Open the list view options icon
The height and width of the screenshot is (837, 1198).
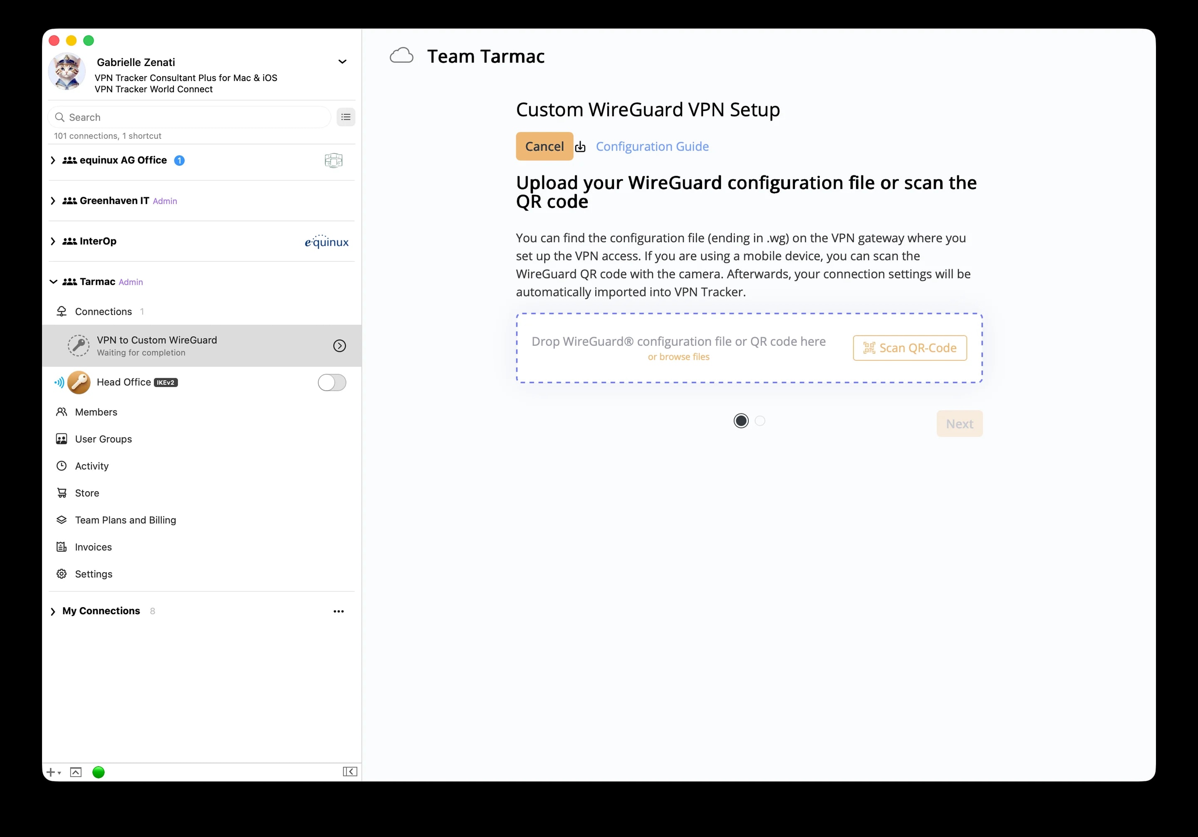(x=345, y=117)
